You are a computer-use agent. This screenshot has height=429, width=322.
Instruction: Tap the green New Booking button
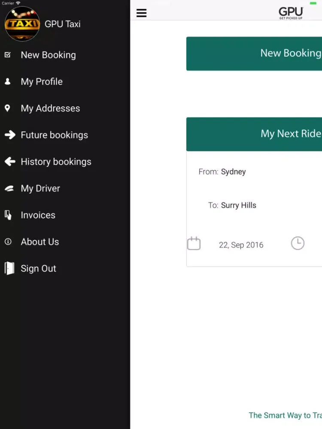pos(254,54)
